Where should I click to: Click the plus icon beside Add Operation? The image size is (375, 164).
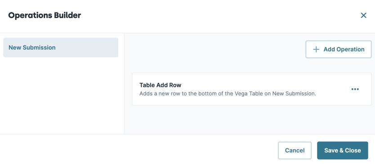pyautogui.click(x=316, y=49)
